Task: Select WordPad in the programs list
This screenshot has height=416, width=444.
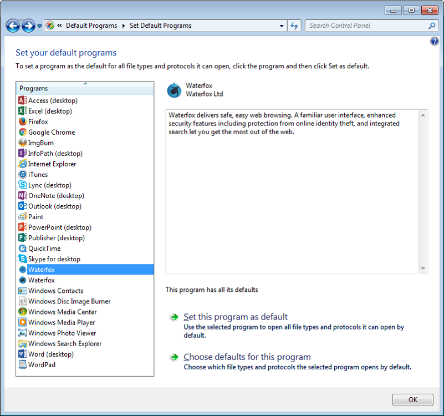Action: pyautogui.click(x=85, y=365)
